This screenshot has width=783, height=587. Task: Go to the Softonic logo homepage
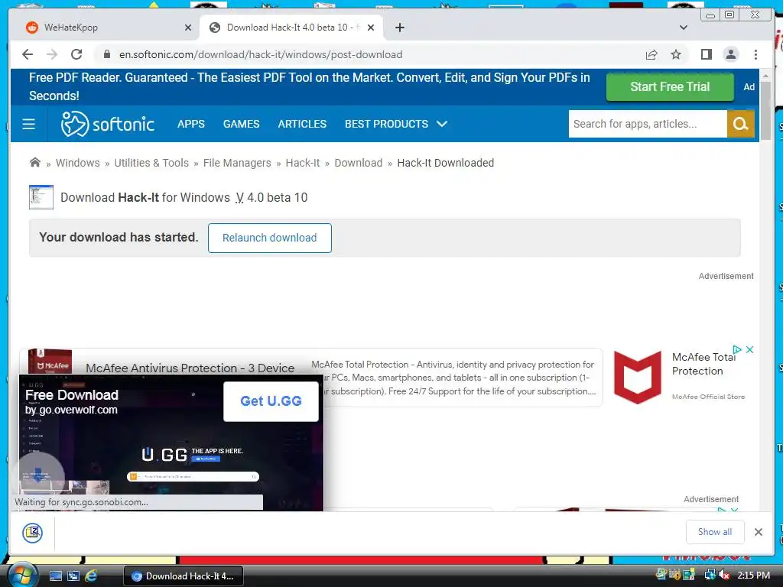pyautogui.click(x=107, y=124)
